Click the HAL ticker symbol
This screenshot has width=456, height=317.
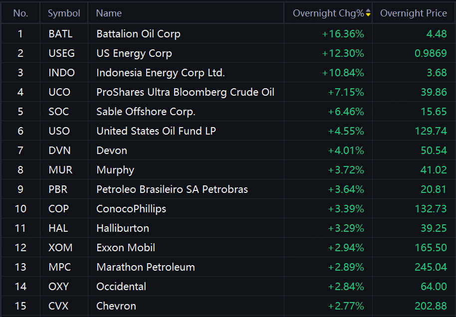(58, 228)
